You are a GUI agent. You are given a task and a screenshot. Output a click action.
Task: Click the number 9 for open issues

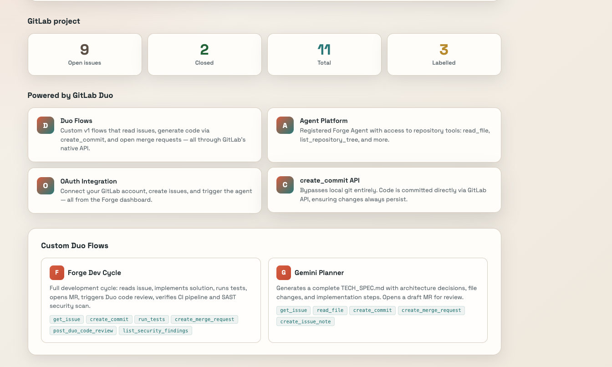coord(85,49)
